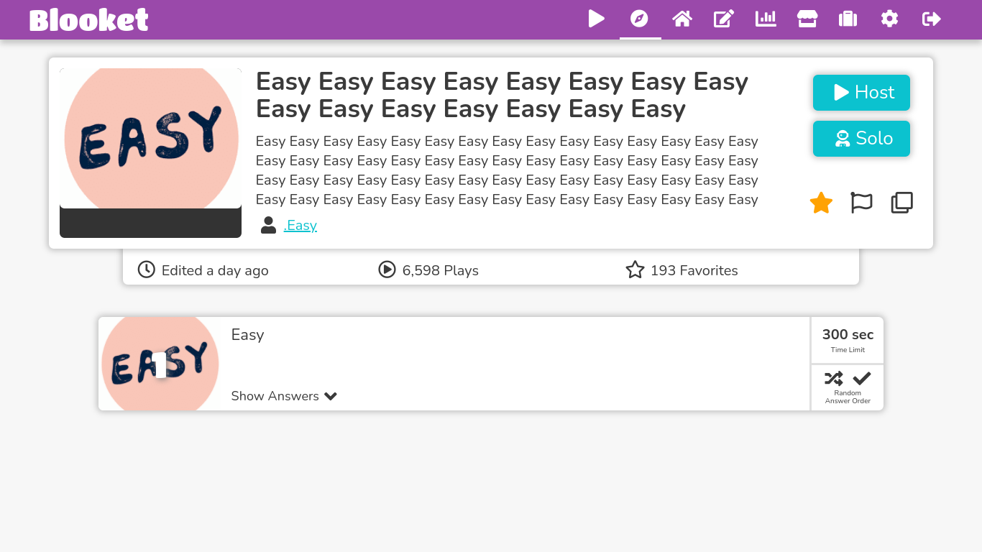Host the Easy Easy game
982x552 pixels.
[861, 92]
